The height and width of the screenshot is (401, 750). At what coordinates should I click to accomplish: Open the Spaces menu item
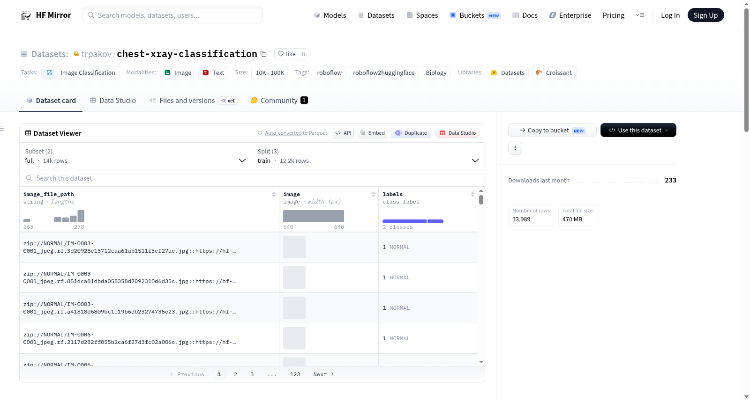[x=422, y=15]
